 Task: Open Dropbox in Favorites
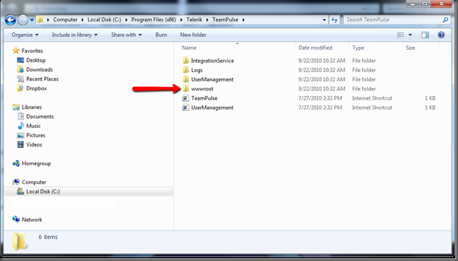click(36, 88)
